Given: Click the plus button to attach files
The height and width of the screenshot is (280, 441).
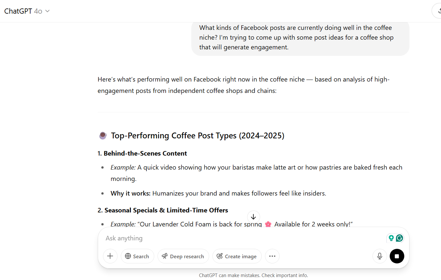Looking at the screenshot, I should [110, 256].
